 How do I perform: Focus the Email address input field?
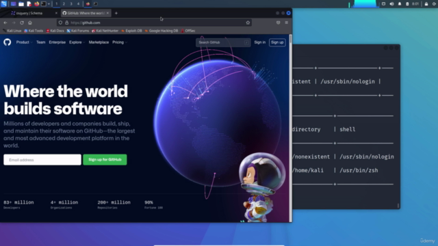click(x=42, y=160)
